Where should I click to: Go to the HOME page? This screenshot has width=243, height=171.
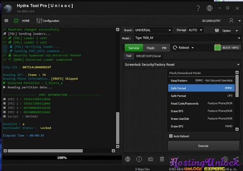point(22,21)
